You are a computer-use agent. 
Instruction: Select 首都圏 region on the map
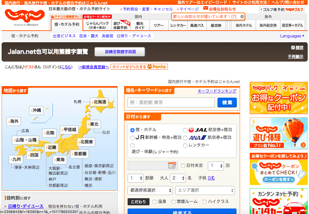80,154
